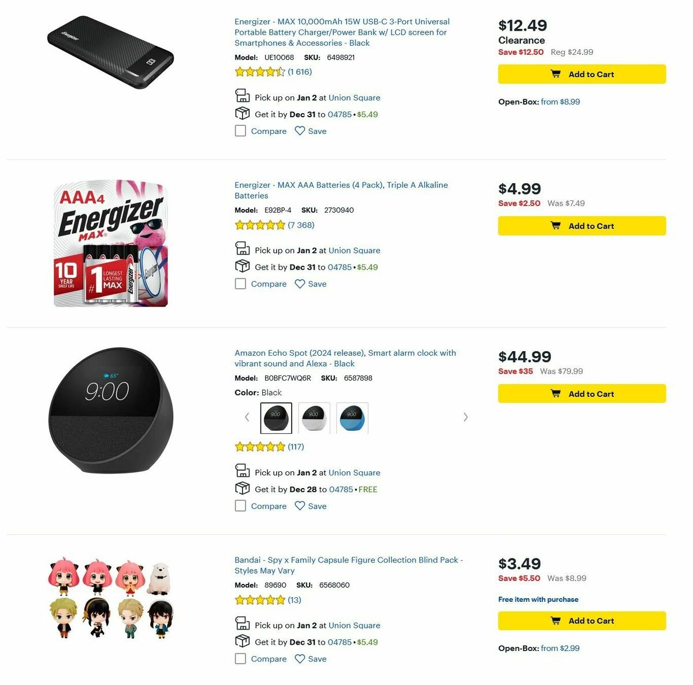Open the Union Square store link for batteries

coord(354,250)
